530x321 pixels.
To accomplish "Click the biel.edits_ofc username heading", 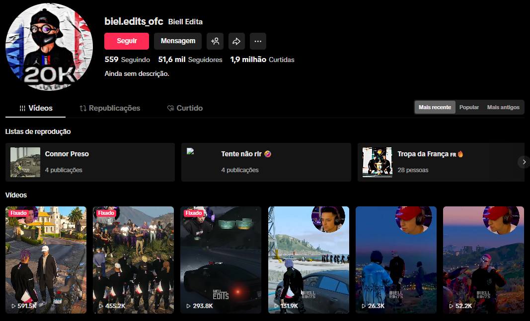I will click(x=134, y=22).
